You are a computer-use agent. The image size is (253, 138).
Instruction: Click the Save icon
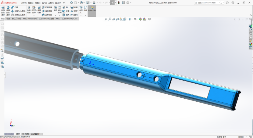[88, 3]
